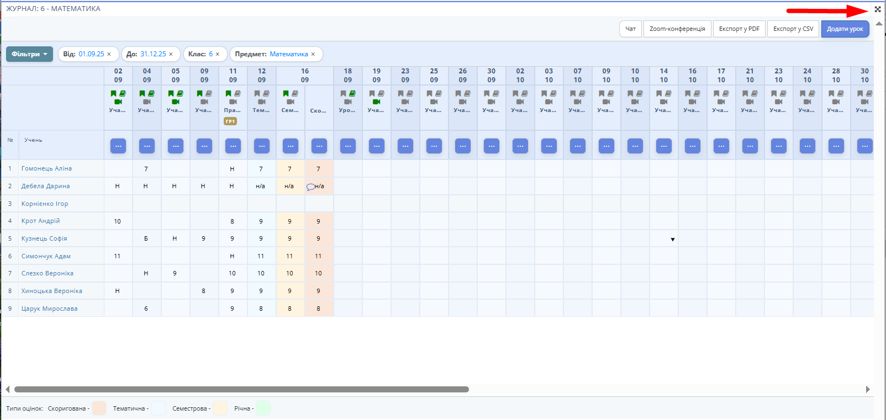Click the Додати урок button
This screenshot has height=420, width=886.
(845, 29)
